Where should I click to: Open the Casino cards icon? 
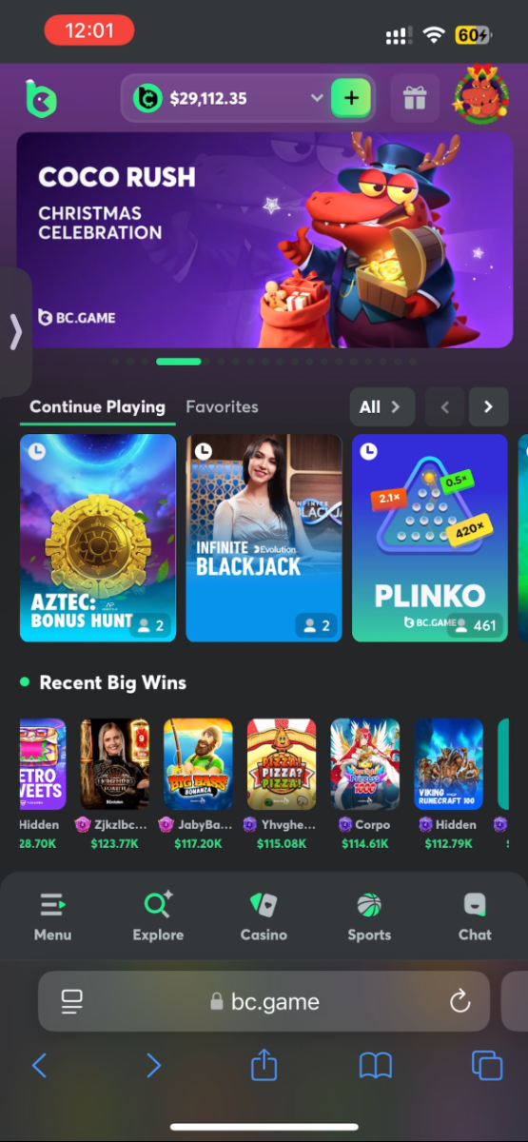tap(264, 904)
